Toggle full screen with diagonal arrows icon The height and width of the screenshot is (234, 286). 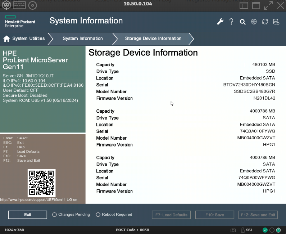268,5
